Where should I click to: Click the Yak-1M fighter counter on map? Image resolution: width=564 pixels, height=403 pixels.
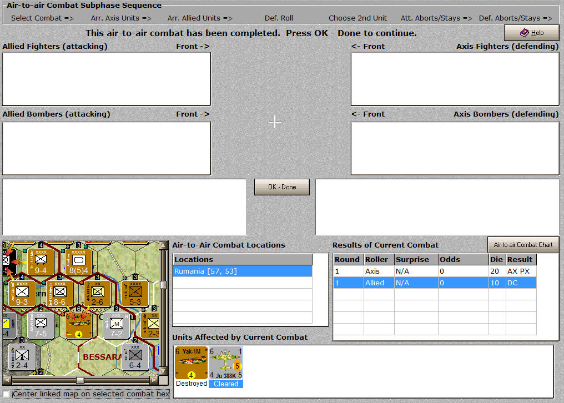pos(78,325)
